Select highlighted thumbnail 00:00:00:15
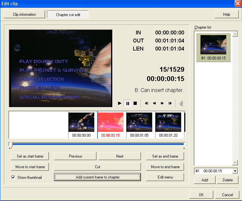 coord(110,122)
